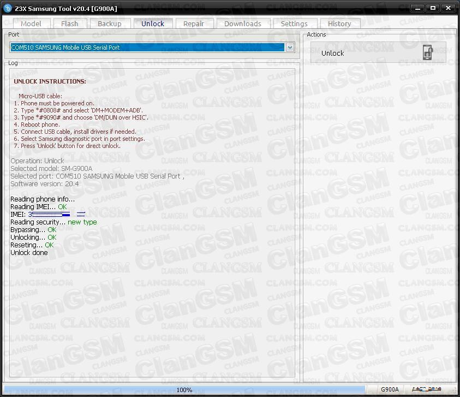
Task: Click the 100% progress bar
Action: (184, 390)
